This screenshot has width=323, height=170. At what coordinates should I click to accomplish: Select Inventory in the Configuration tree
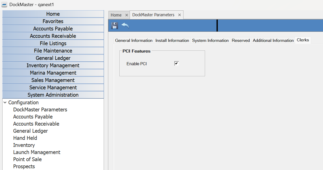click(24, 145)
